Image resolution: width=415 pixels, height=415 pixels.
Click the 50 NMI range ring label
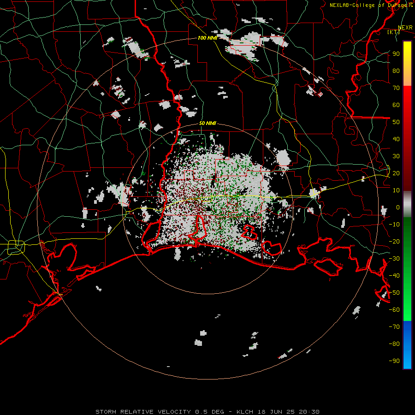click(207, 123)
